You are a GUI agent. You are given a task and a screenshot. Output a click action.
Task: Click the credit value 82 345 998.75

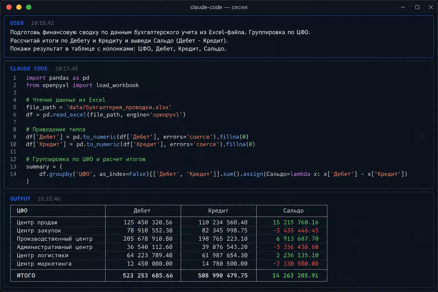click(x=225, y=231)
